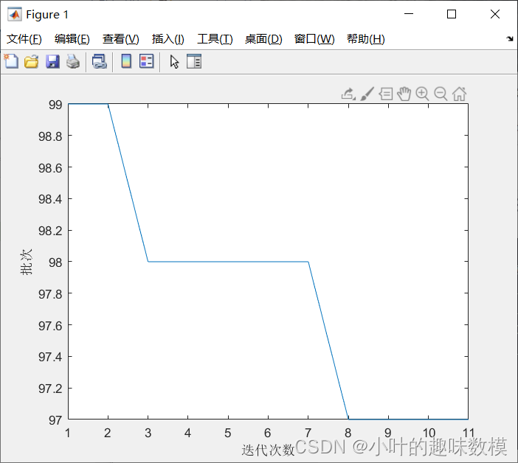Enable data tips icon on the axes toolbar
Viewport: 518px width, 463px height.
pyautogui.click(x=385, y=94)
